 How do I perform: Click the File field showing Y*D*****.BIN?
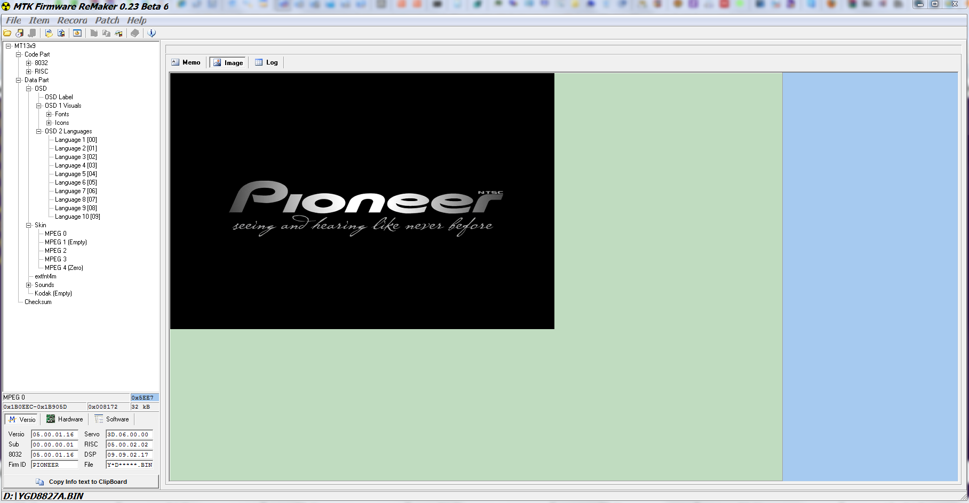(129, 465)
